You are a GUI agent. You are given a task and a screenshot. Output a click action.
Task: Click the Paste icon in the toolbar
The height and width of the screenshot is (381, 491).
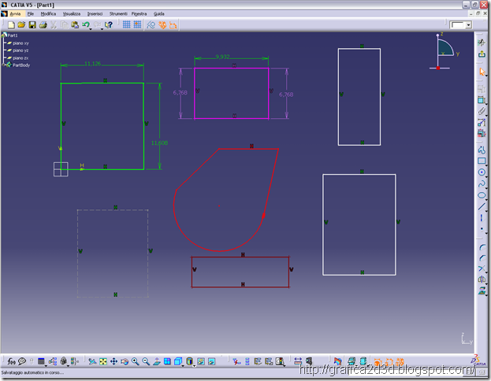point(75,25)
